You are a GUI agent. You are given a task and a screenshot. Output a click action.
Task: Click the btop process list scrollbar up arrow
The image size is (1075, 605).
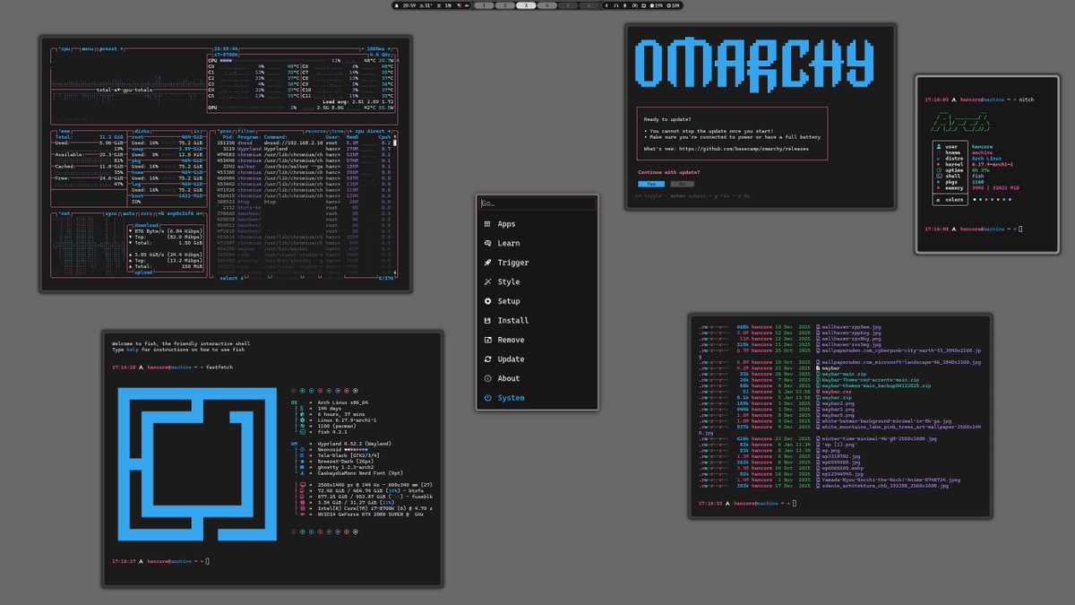(395, 137)
